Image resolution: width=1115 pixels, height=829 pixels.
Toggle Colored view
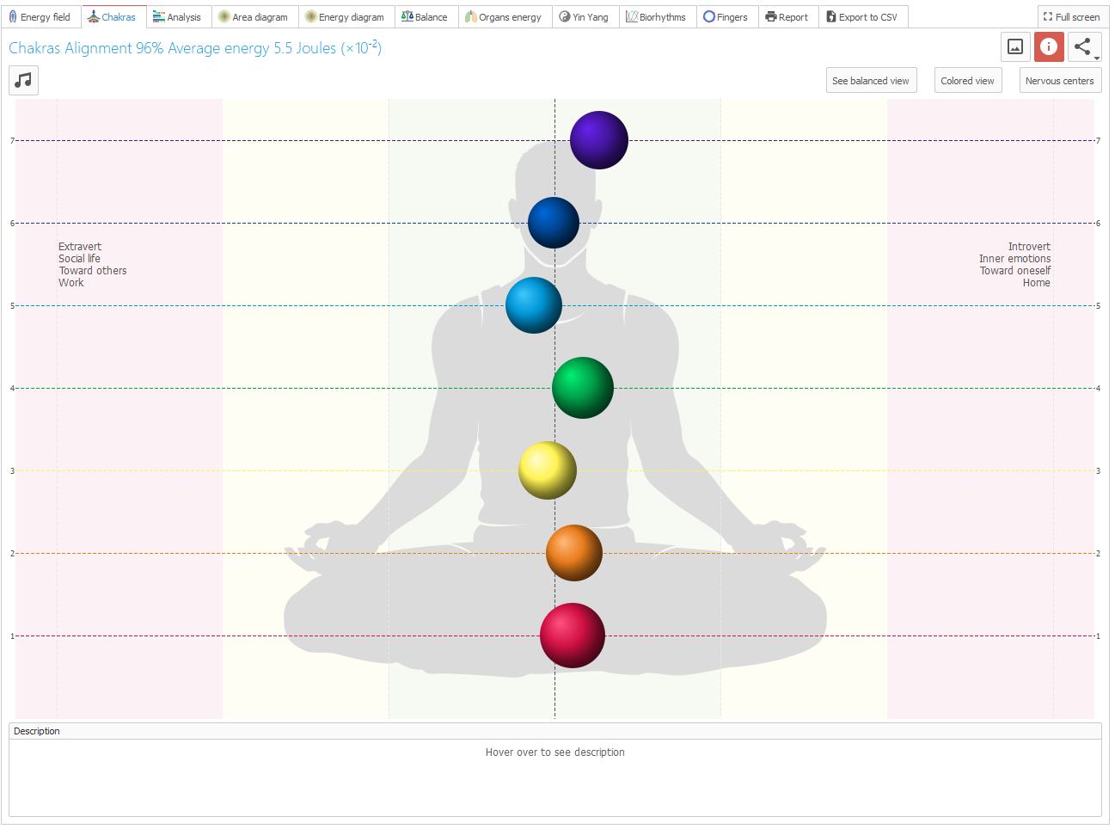(x=967, y=81)
